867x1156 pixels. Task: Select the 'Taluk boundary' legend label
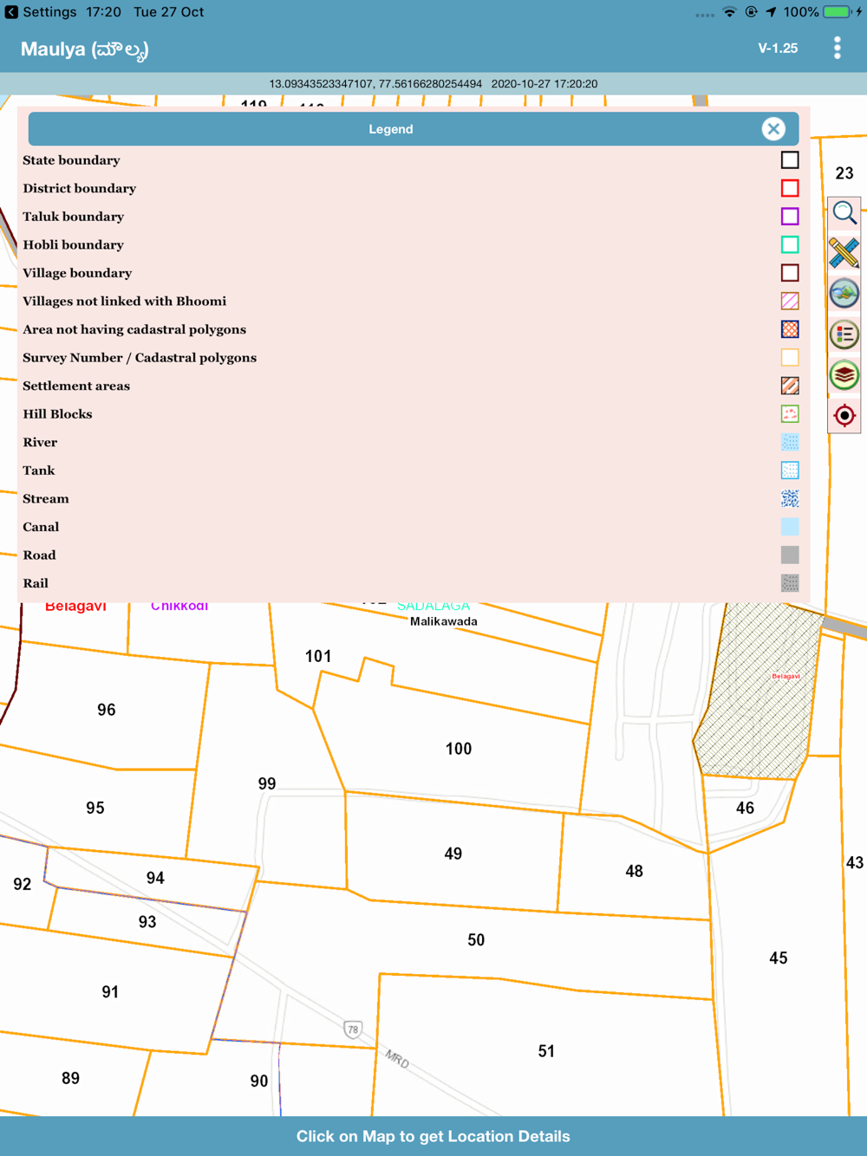[73, 217]
